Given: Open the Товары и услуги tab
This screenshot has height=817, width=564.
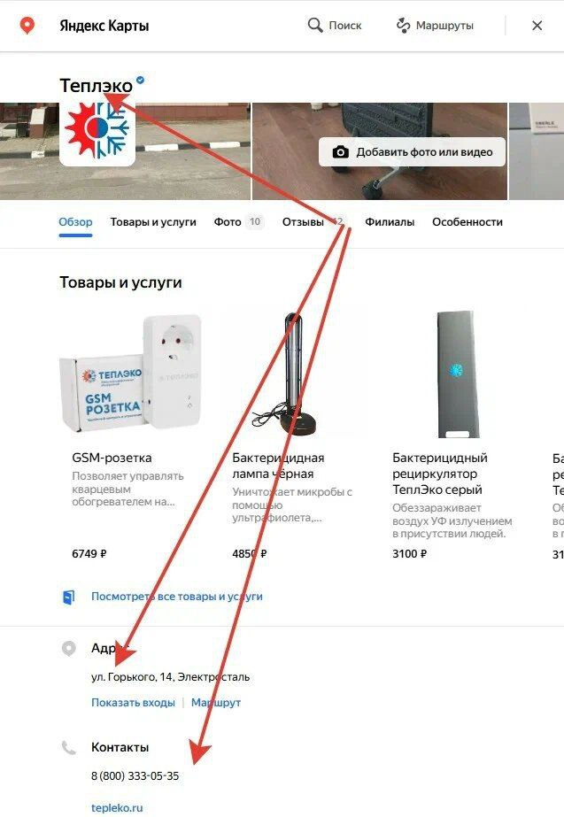Looking at the screenshot, I should 153,222.
